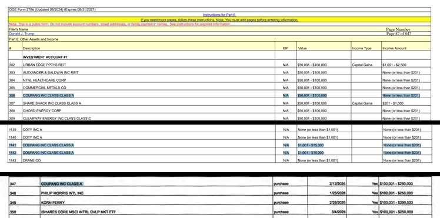440x218 pixels.
Task: Click the Income Type column header
Action: pos(362,48)
